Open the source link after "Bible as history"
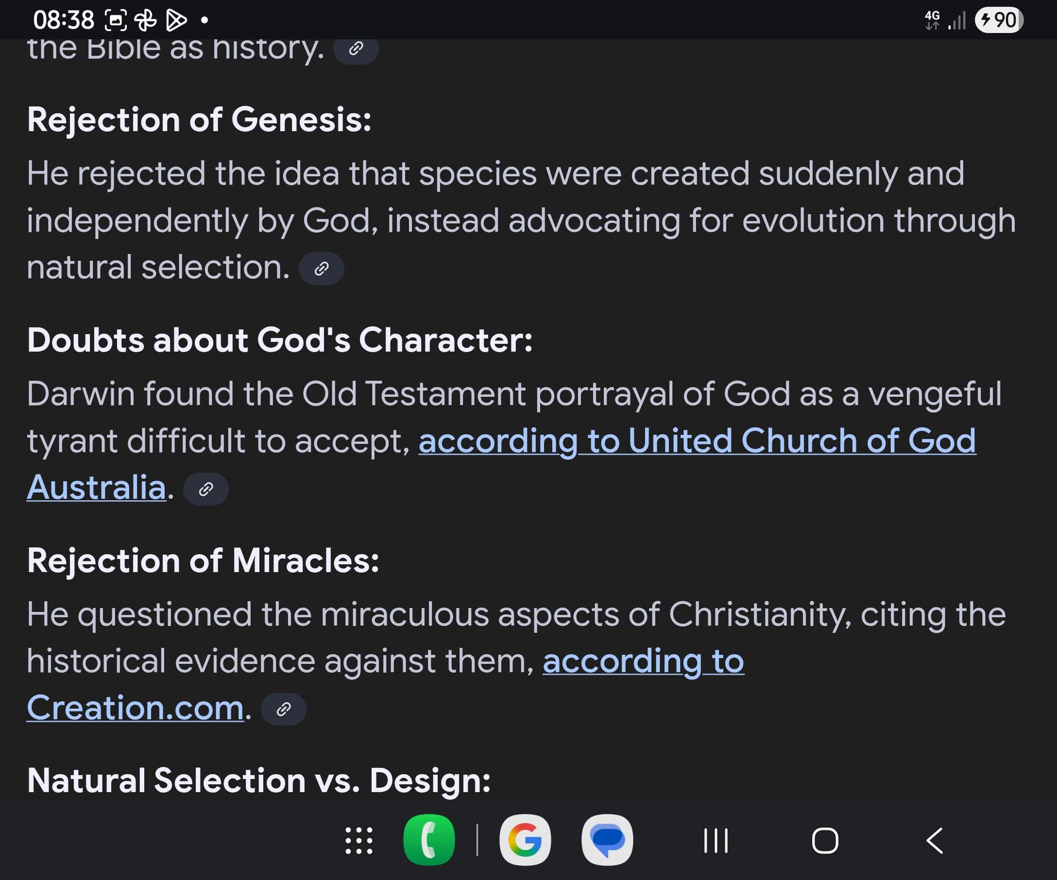Viewport: 1057px width, 880px height. pyautogui.click(x=356, y=50)
